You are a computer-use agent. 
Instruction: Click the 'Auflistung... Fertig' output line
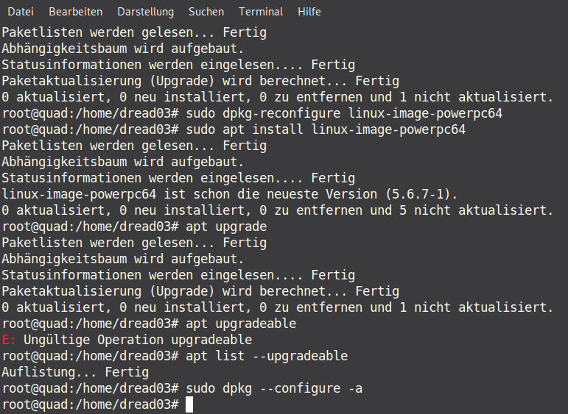tap(75, 372)
